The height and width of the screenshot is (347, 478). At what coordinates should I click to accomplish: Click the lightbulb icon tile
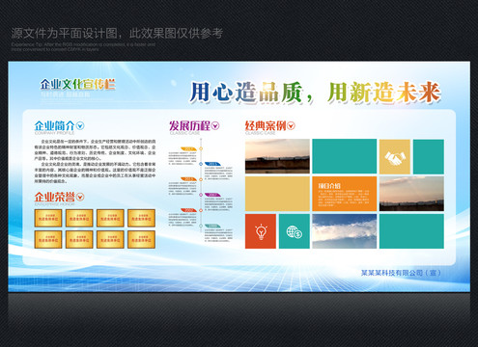(261, 231)
